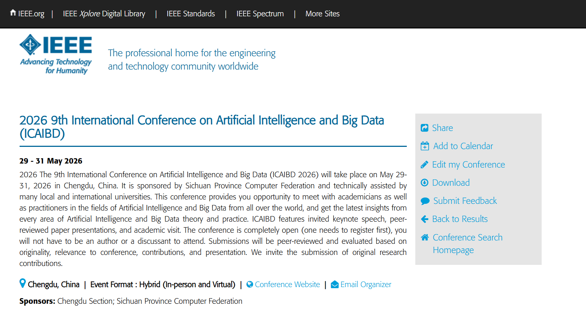Click the Conference Search Homepage house icon
This screenshot has width=586, height=310.
coord(425,237)
